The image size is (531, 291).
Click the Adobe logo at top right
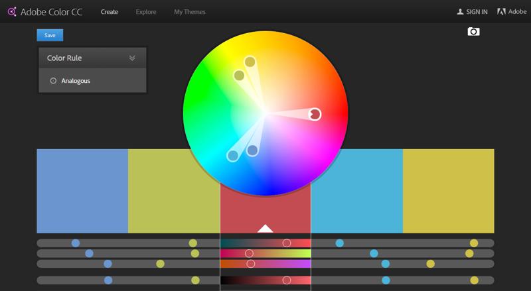click(512, 11)
